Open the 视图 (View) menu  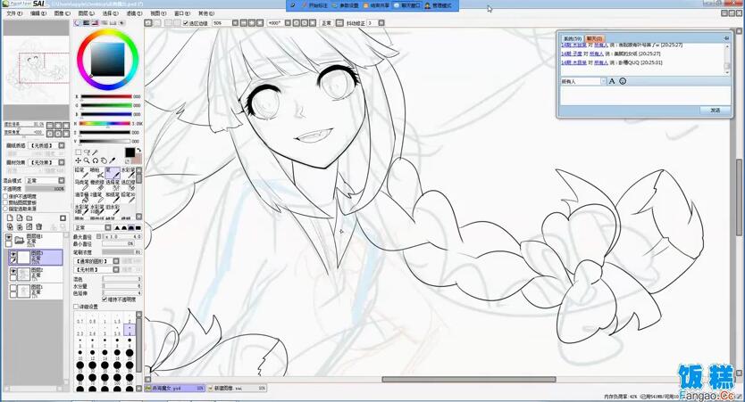[158, 13]
